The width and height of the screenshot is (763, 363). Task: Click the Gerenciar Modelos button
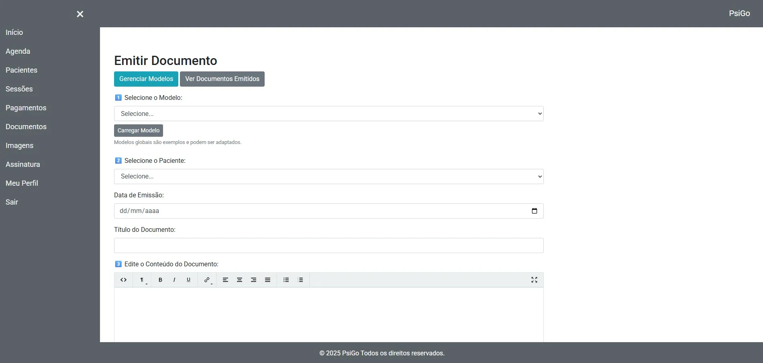point(146,79)
